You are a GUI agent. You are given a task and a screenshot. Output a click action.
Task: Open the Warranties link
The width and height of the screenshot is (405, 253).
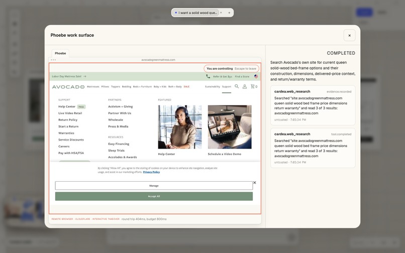click(66, 133)
